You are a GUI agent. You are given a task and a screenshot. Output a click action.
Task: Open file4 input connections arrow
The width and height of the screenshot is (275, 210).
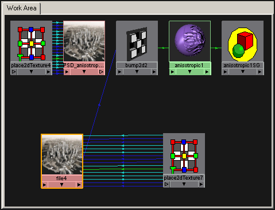45,185
